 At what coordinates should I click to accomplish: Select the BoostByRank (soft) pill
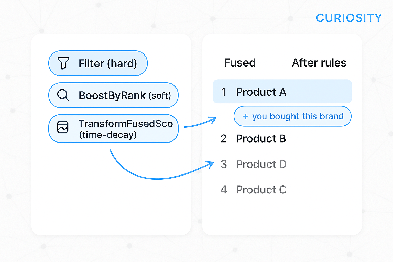tap(113, 95)
